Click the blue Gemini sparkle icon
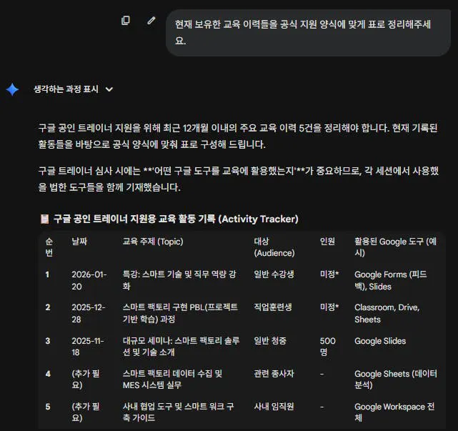This screenshot has height=431, width=458. pos(12,89)
